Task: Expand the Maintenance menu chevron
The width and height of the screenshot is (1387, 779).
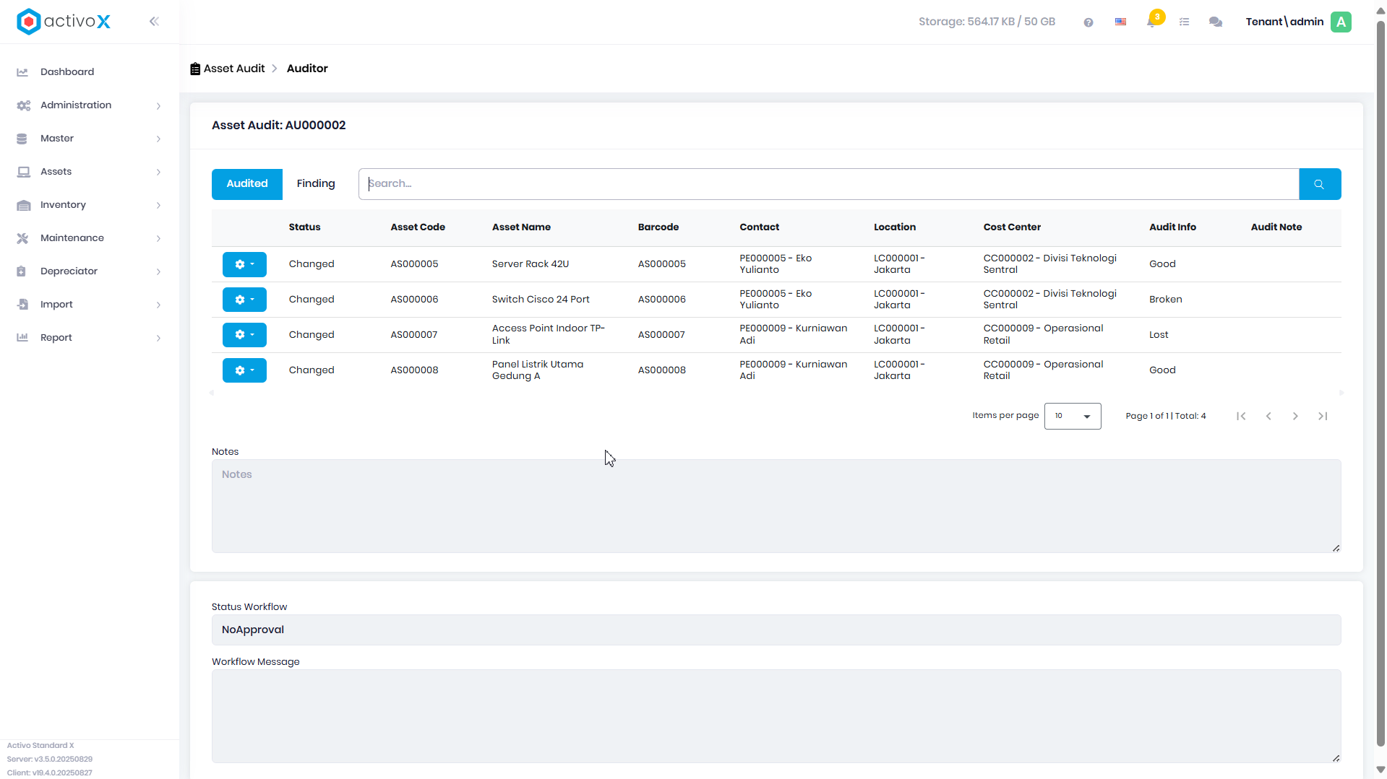Action: (158, 239)
